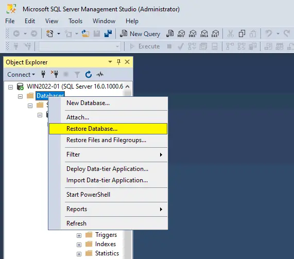Click the Open File folder icon
294x259 pixels.
[85, 34]
